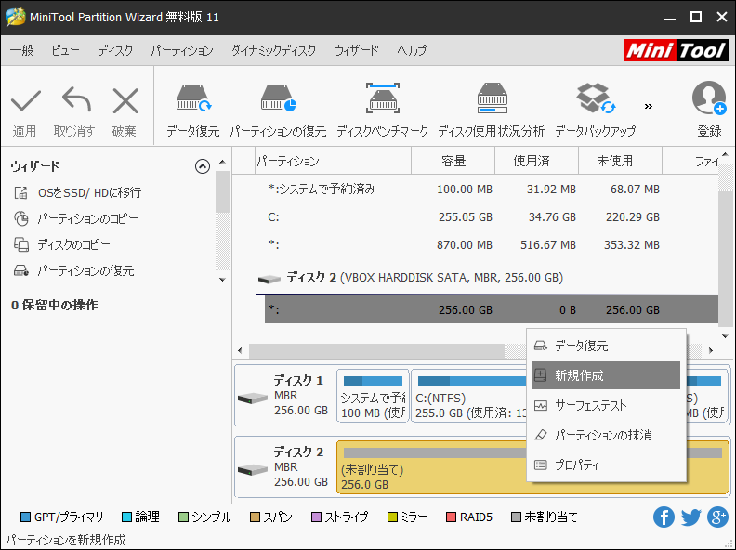Click the パーティションの抹消 eraser icon
736x550 pixels.
tap(541, 435)
